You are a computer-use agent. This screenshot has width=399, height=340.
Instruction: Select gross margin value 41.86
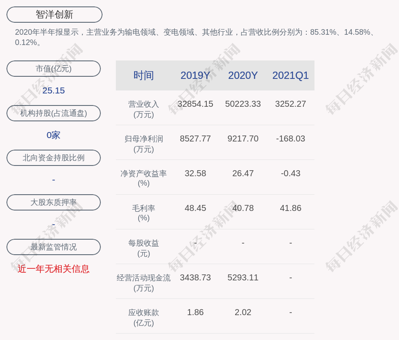[x=290, y=208]
